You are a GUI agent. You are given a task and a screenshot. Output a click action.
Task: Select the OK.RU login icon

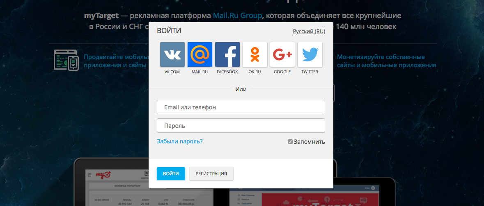255,54
